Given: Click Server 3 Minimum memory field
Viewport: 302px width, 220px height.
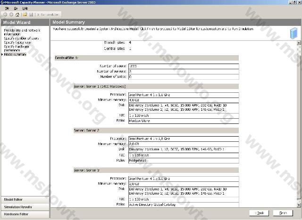Looking at the screenshot, I should [184, 184].
